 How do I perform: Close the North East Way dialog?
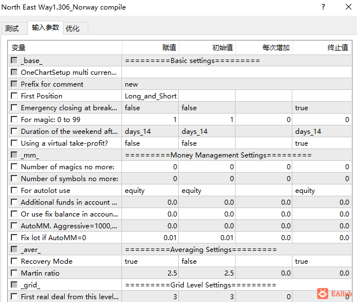tap(349, 7)
